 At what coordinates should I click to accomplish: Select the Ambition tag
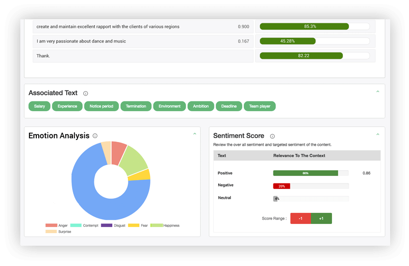[201, 106]
